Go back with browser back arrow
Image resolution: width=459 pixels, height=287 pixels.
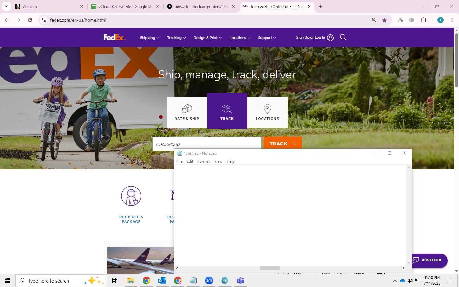click(7, 20)
